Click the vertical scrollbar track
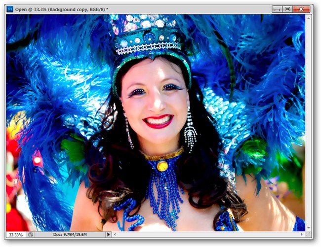 (309, 123)
